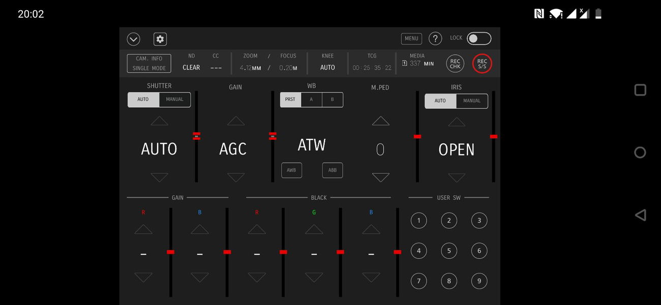Collapse panel with the down chevron circle
This screenshot has height=305, width=661.
133,39
